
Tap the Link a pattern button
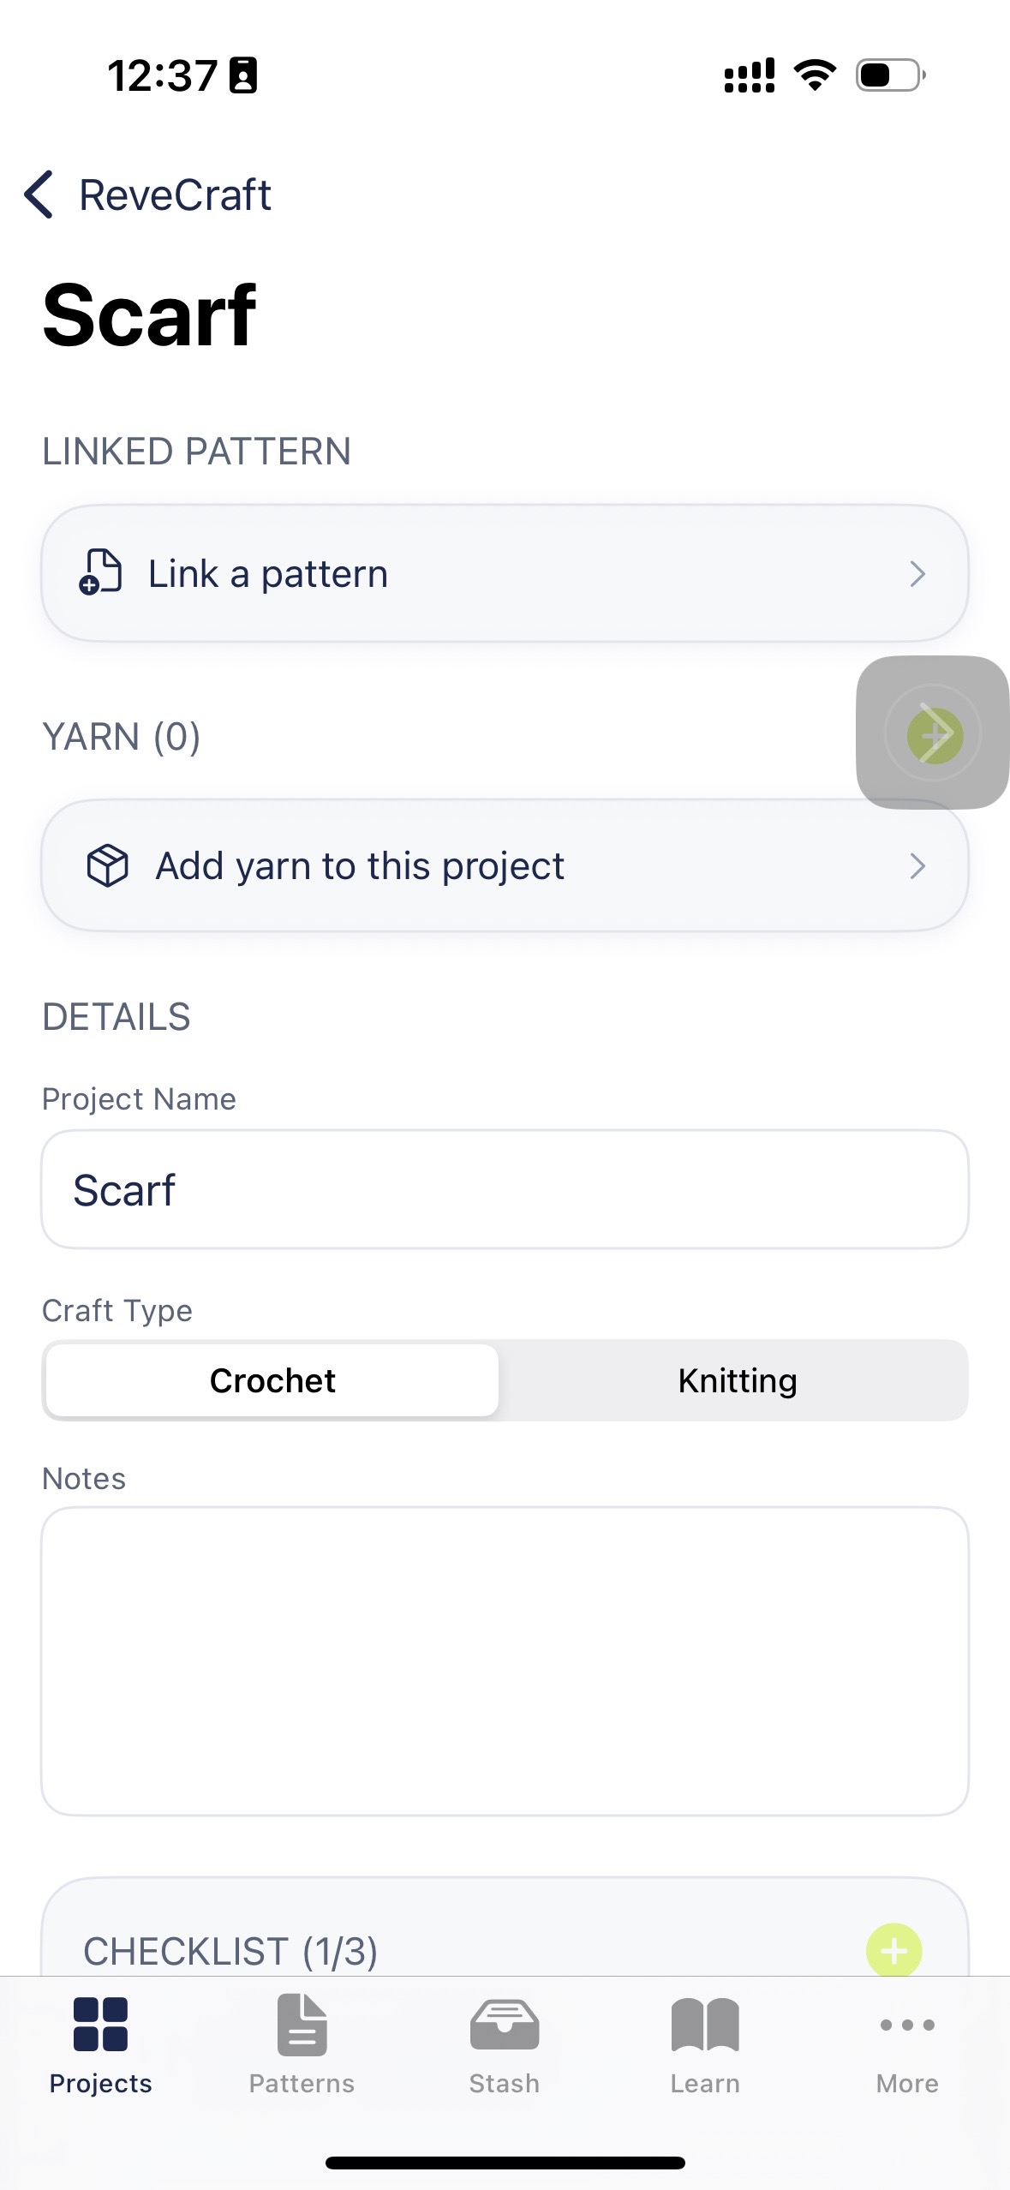click(x=505, y=572)
